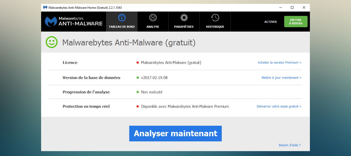This screenshot has width=351, height=156.
Task: Select the Mettre à jour maintenant link
Action: click(x=281, y=78)
